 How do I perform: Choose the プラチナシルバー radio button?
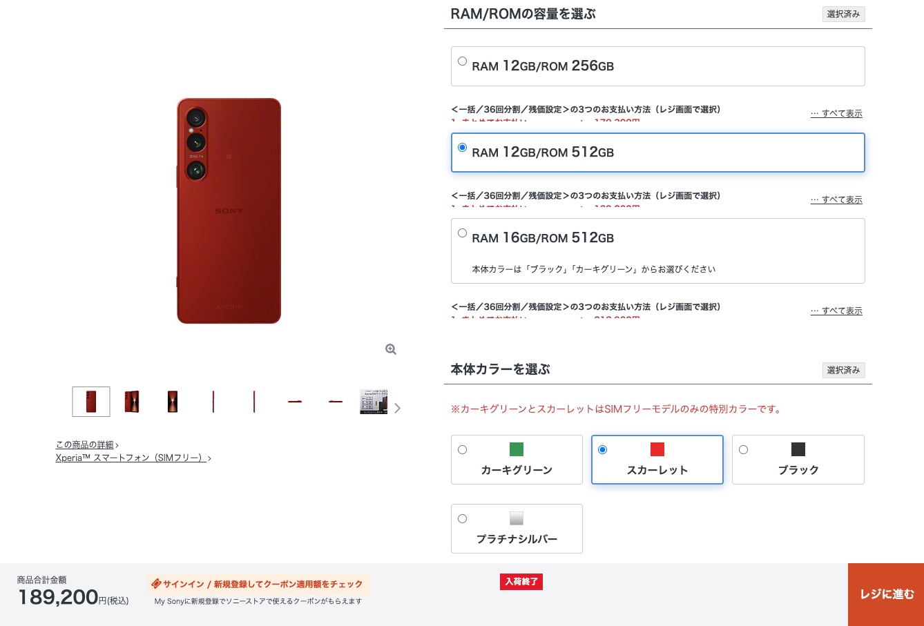(462, 518)
